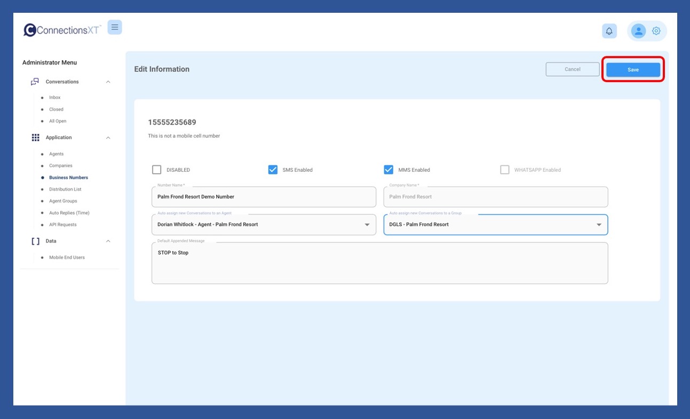Collapse the Conversations menu section

point(108,82)
